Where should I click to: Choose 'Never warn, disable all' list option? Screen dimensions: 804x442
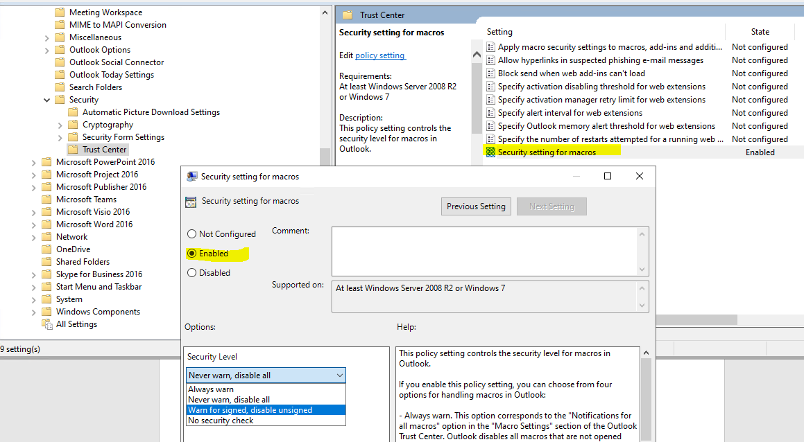[x=266, y=400]
